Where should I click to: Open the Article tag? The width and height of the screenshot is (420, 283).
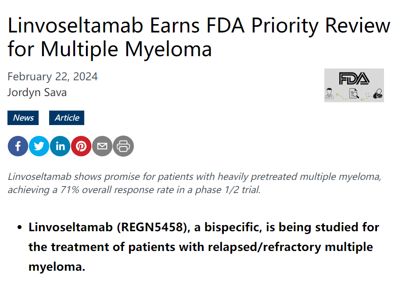pos(67,118)
